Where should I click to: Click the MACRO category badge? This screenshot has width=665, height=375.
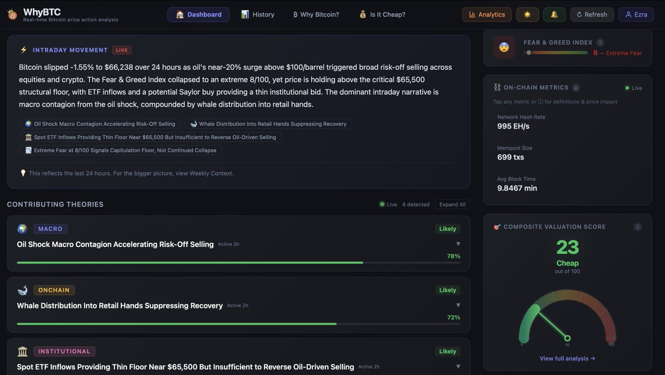[x=50, y=229]
